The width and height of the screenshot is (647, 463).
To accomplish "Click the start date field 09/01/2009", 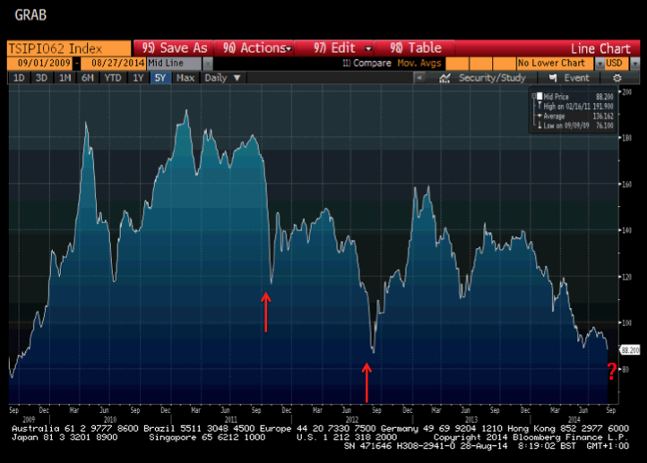I will pyautogui.click(x=40, y=64).
